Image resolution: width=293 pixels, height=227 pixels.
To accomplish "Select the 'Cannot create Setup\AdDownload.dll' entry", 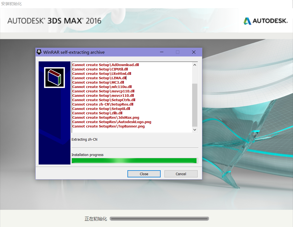I will (105, 65).
